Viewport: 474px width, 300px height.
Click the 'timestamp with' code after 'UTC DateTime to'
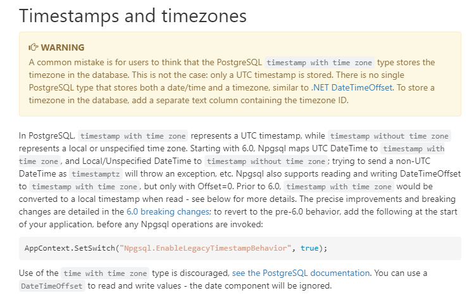click(413, 149)
